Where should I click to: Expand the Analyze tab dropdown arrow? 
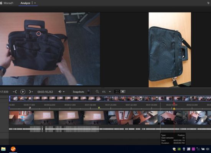click(x=35, y=3)
